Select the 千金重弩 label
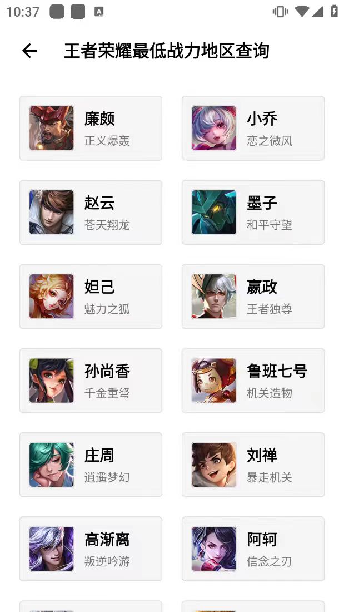The image size is (344, 612). [x=107, y=393]
